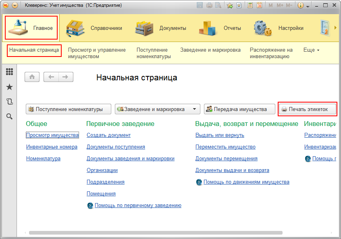Open Print Preview icon

tap(218, 5)
